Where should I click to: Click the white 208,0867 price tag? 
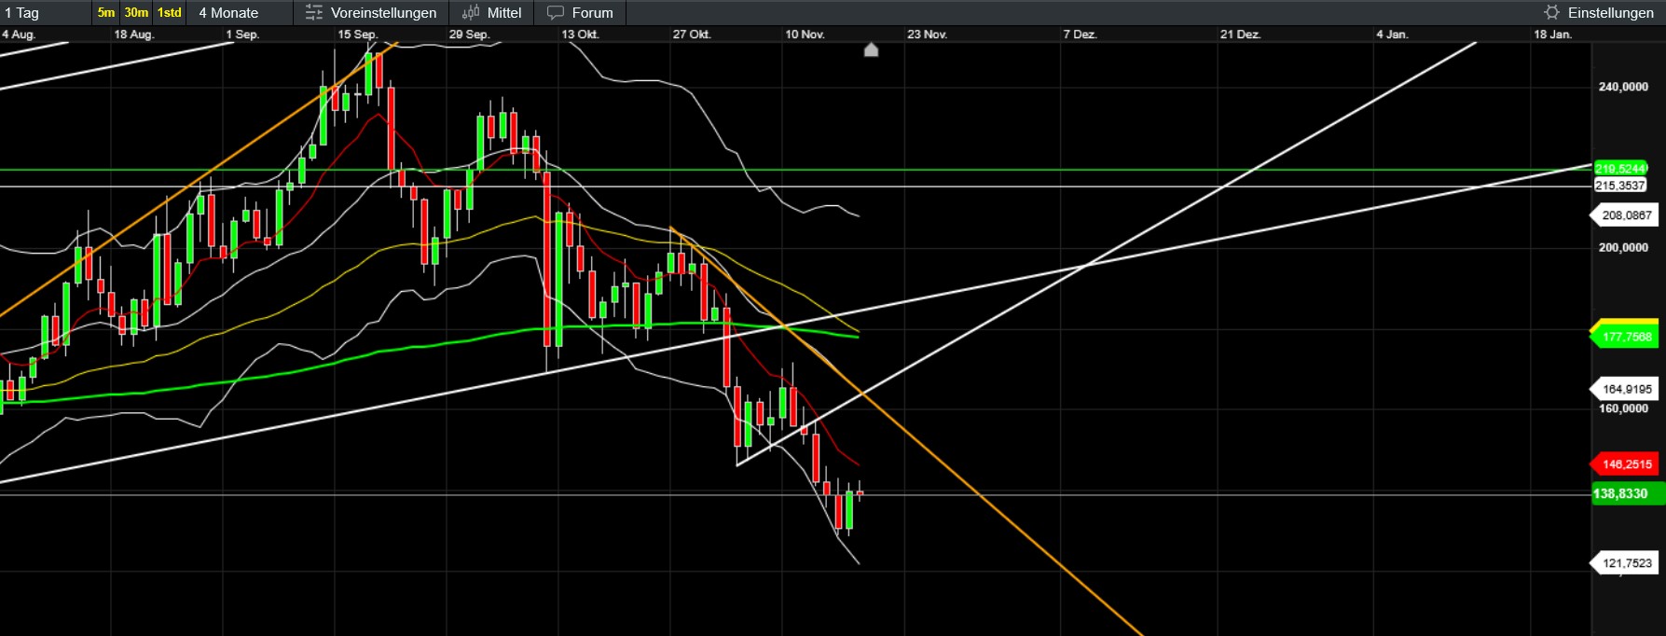point(1626,215)
